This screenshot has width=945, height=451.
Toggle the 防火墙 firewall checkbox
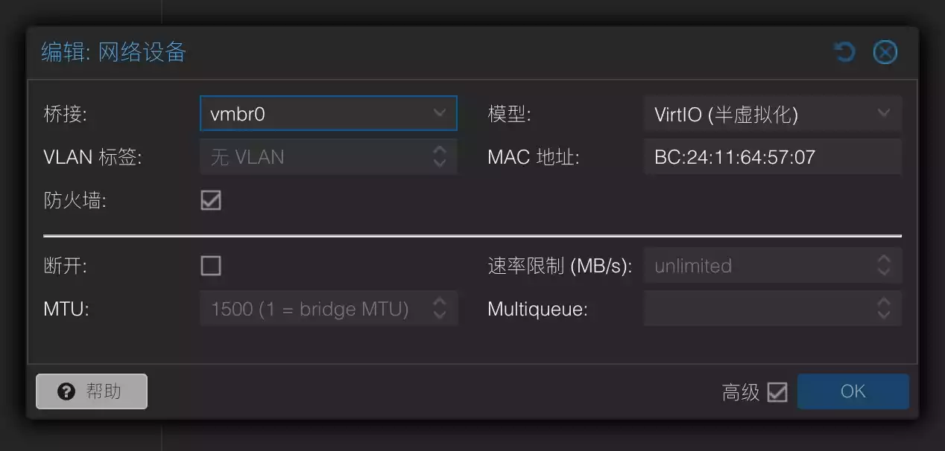pyautogui.click(x=211, y=200)
